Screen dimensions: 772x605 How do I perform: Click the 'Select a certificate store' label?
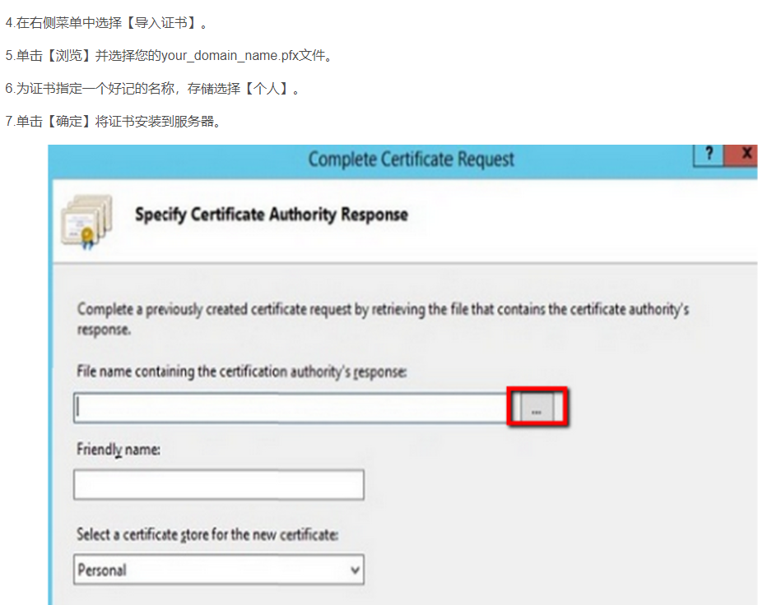[207, 534]
